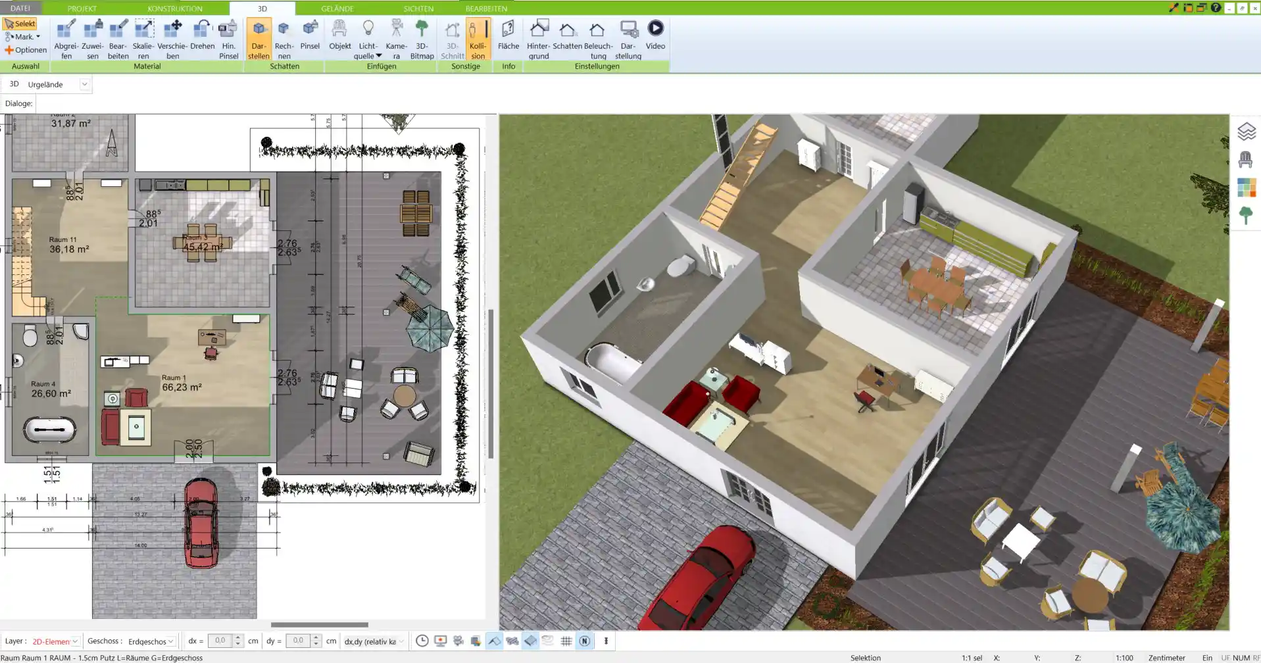Switch to the KONSTRUKTION tab

(x=175, y=9)
